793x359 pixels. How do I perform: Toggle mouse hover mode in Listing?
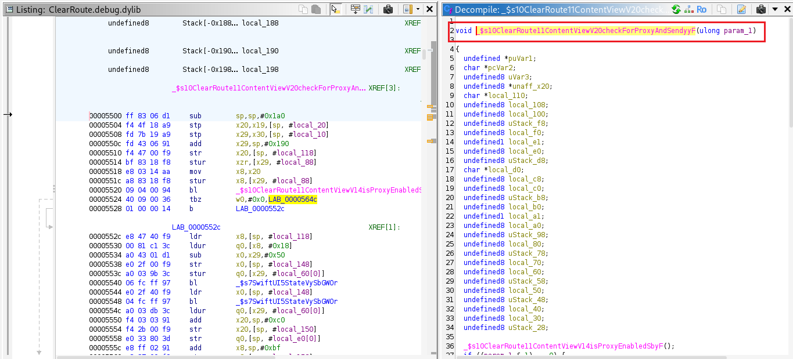coord(335,9)
